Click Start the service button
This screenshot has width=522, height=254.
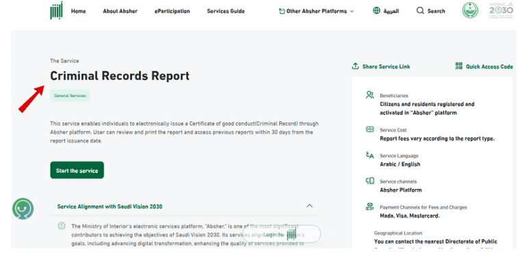77,170
